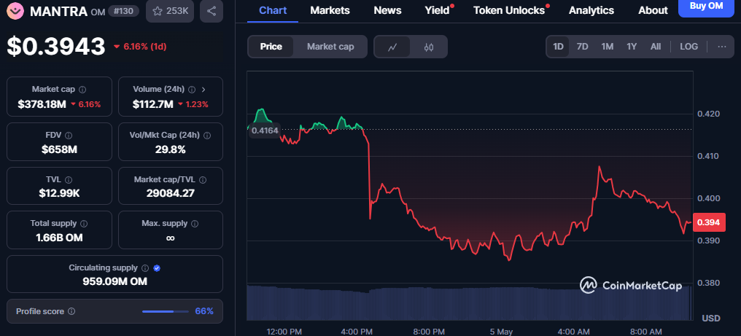The height and width of the screenshot is (336, 741).
Task: Click the $12.99K TVL value
Action: click(59, 193)
